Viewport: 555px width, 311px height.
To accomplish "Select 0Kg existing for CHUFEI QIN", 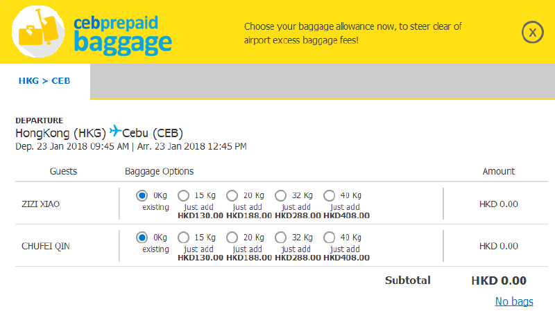I will (x=142, y=238).
